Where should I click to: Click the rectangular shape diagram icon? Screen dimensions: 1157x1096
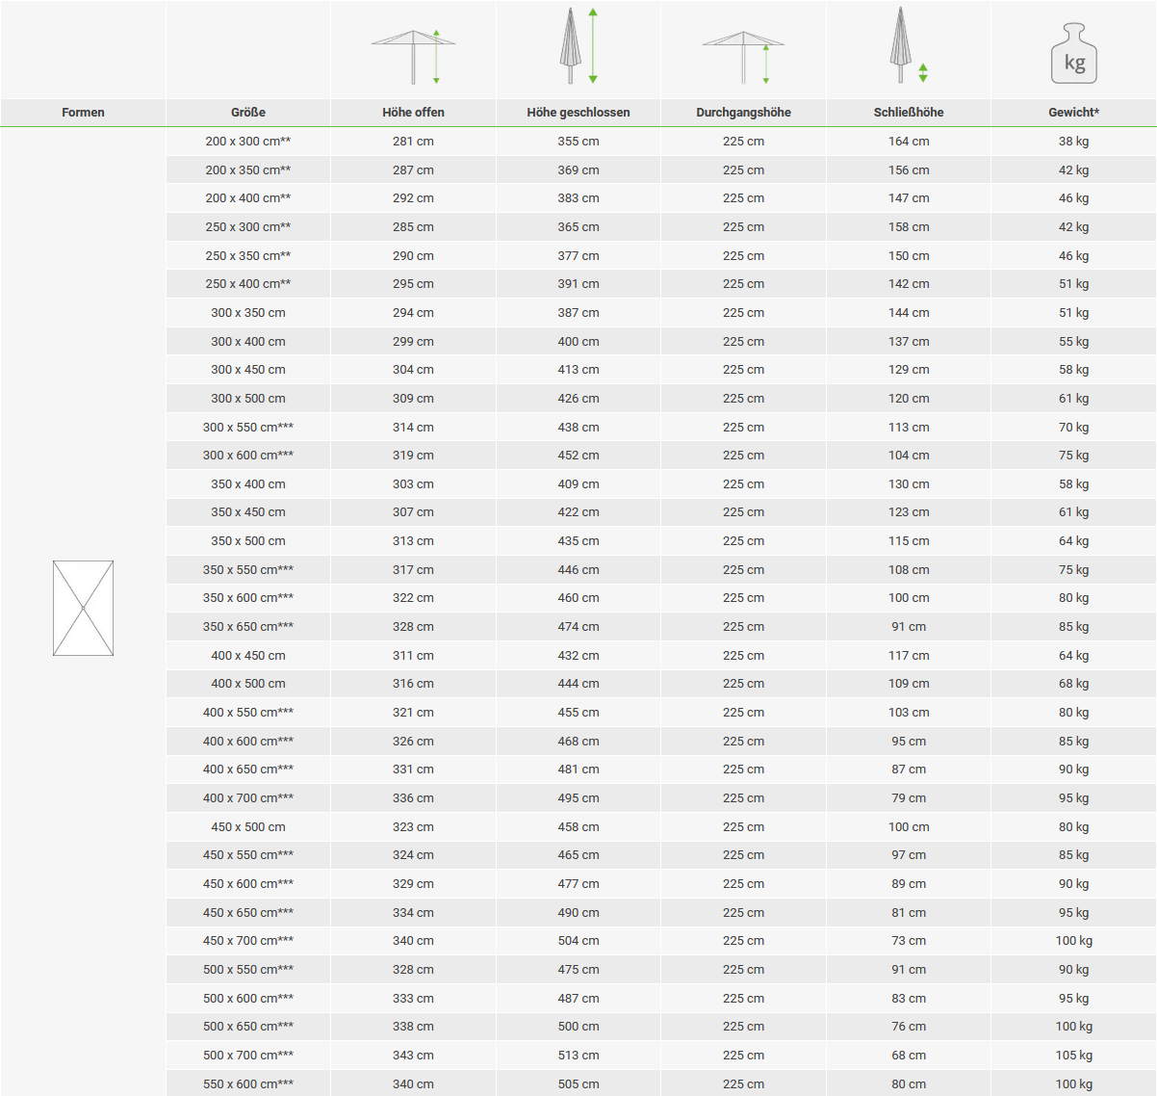(84, 609)
